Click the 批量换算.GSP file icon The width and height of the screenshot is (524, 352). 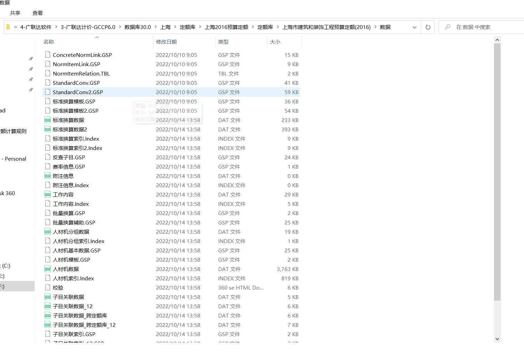point(48,213)
